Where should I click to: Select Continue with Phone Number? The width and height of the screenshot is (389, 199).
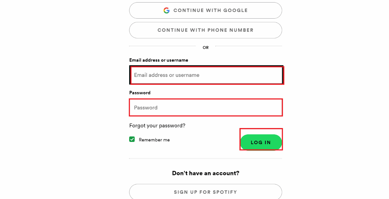(205, 30)
